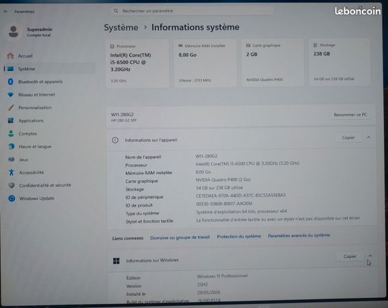This screenshot has width=388, height=308.
Task: Click the Mémoire RAM icon on card
Action: pyautogui.click(x=180, y=46)
